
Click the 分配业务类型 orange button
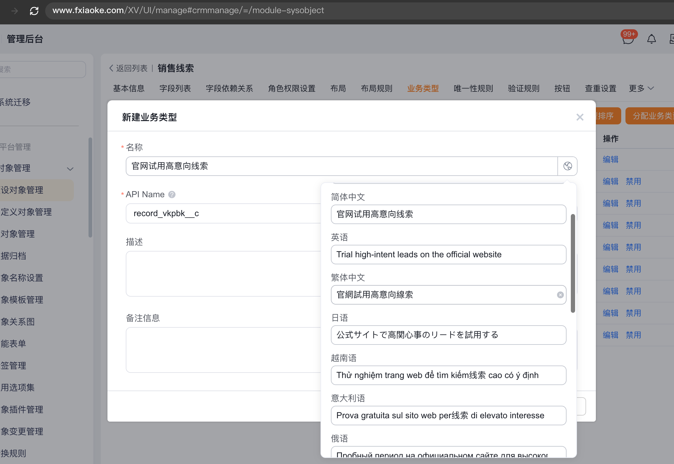tap(650, 116)
